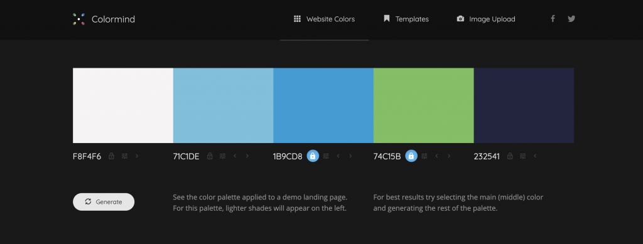Image resolution: width=643 pixels, height=244 pixels.
Task: Click the Generate button
Action: [104, 202]
